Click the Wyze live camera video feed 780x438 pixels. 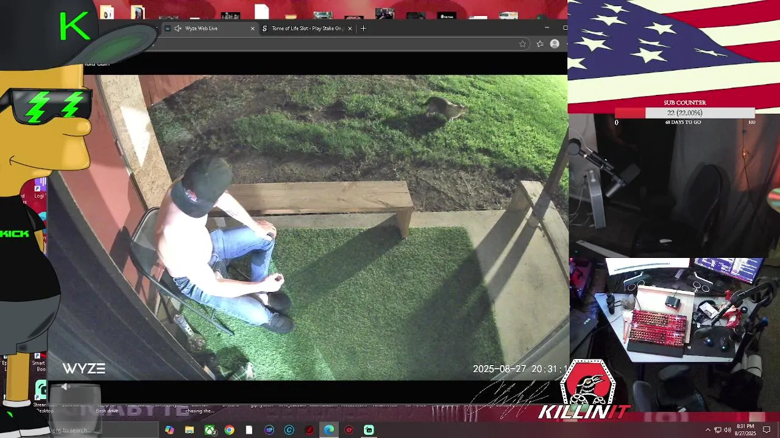[x=308, y=228]
